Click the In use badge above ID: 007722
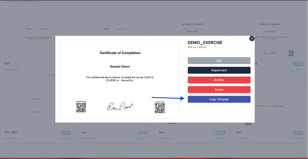The width and height of the screenshot is (308, 159). point(298,64)
